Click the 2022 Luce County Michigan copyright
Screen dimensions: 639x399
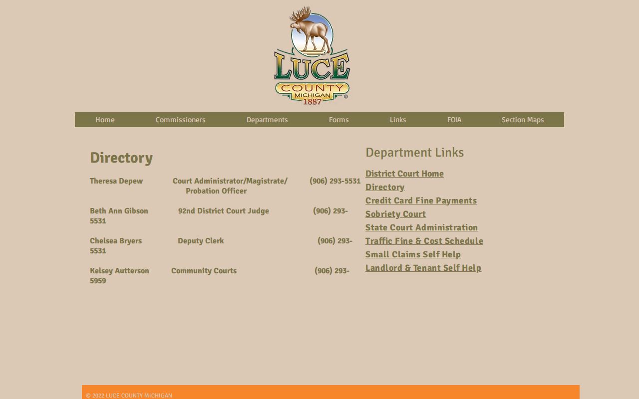pyautogui.click(x=129, y=396)
